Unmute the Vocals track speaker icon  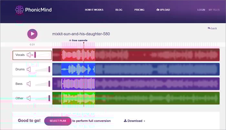click(x=30, y=55)
